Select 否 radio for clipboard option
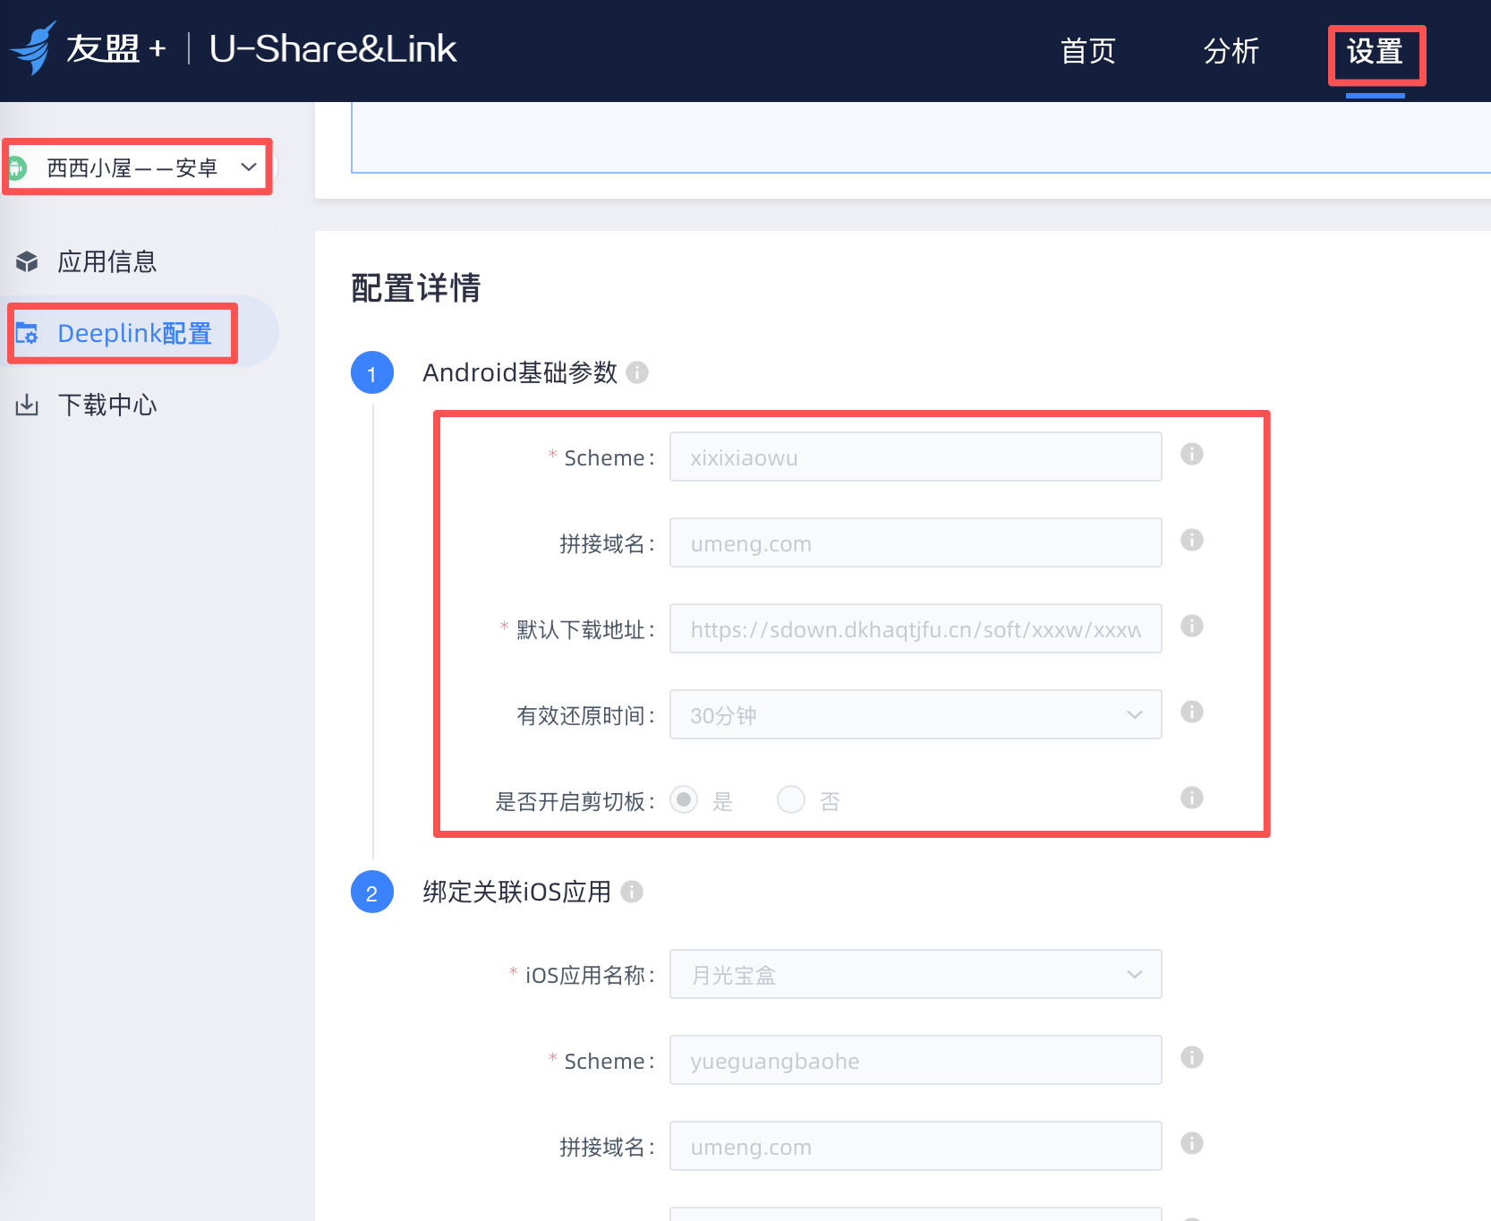 (x=791, y=799)
